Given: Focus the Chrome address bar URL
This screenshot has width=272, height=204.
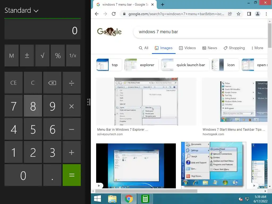Looking at the screenshot, I should point(176,14).
